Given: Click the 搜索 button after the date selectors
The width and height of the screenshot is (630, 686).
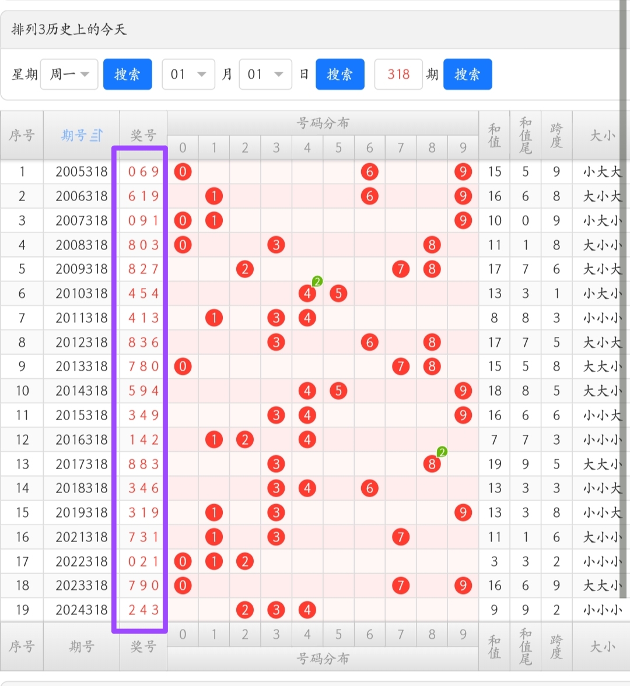Looking at the screenshot, I should click(340, 74).
